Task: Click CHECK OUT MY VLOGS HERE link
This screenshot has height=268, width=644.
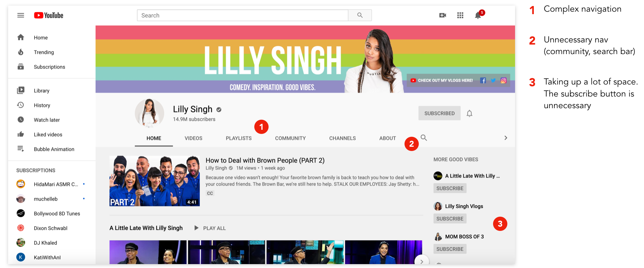Action: pos(442,81)
